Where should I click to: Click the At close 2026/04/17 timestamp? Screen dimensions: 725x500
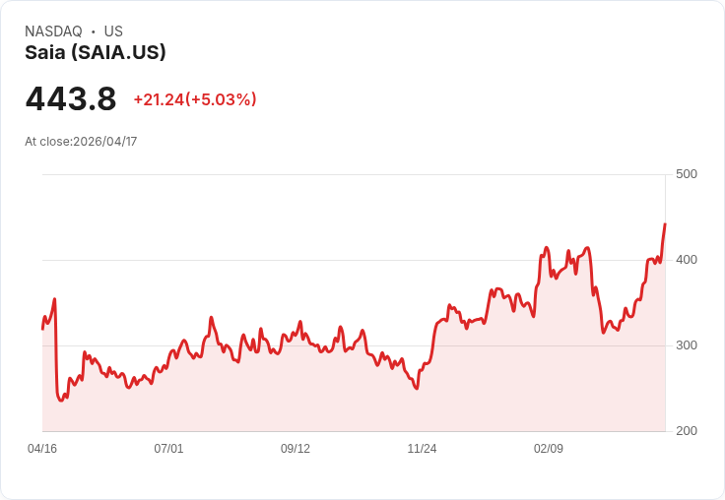[81, 142]
